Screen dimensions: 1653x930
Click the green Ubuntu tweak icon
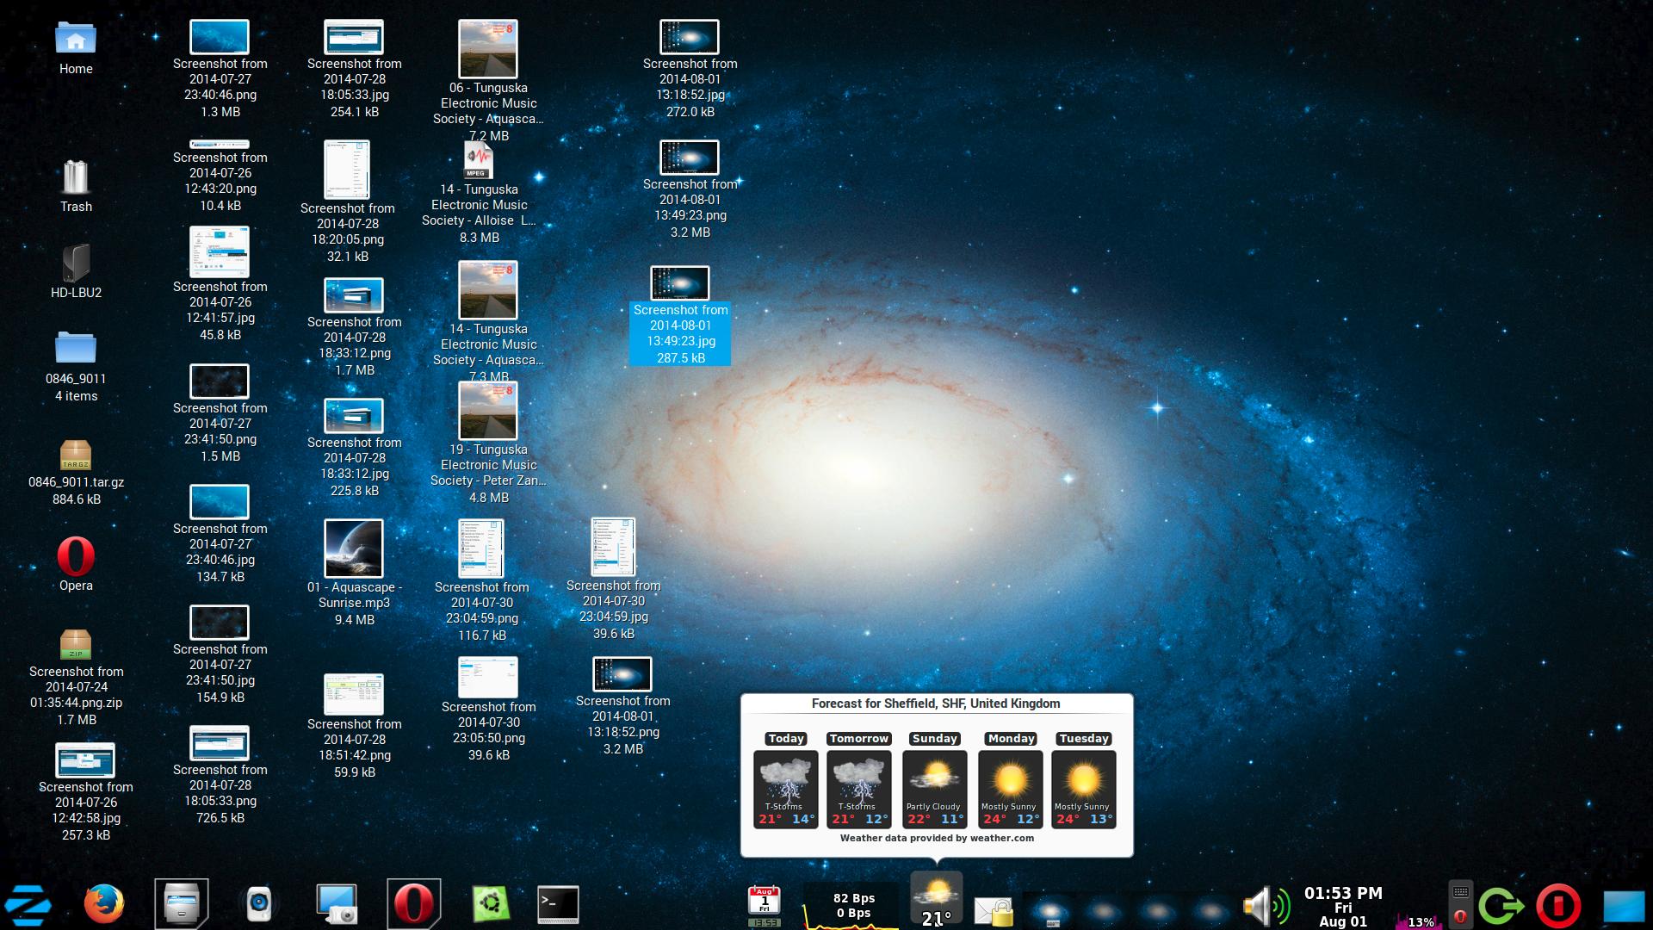pyautogui.click(x=491, y=904)
